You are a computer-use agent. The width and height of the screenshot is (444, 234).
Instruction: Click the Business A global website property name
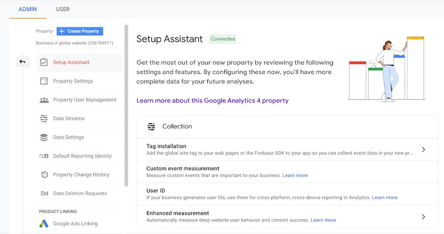point(74,43)
